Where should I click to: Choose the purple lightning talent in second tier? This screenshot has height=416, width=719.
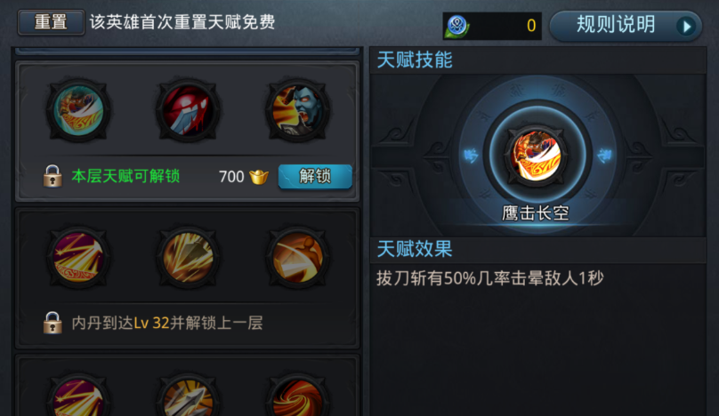click(x=78, y=257)
